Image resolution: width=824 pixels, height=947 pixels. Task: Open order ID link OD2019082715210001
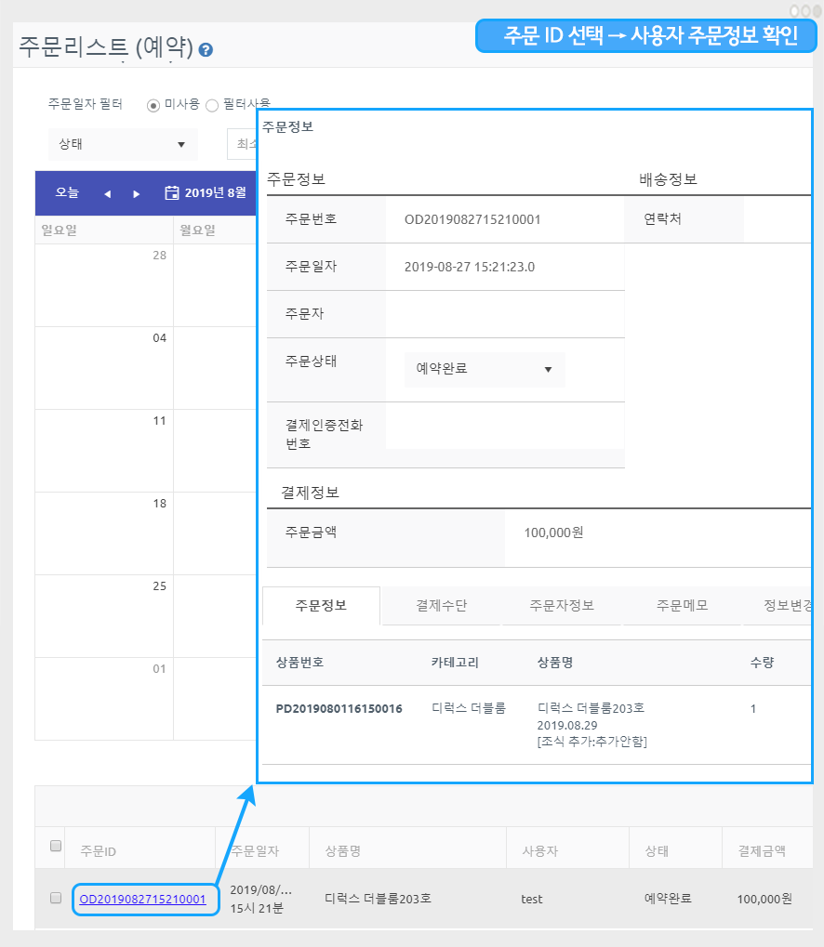pos(142,899)
